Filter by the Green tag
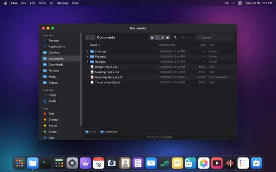 coord(61,131)
